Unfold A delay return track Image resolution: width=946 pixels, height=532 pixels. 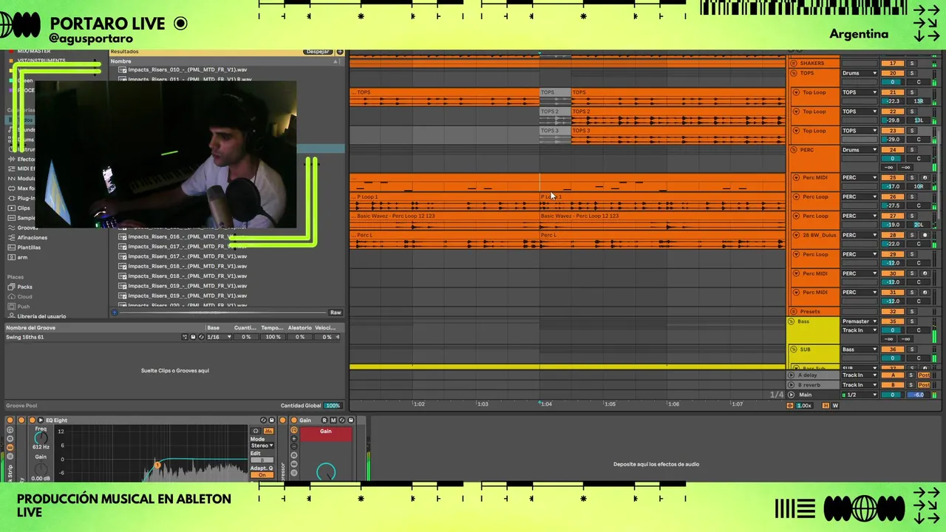[792, 375]
